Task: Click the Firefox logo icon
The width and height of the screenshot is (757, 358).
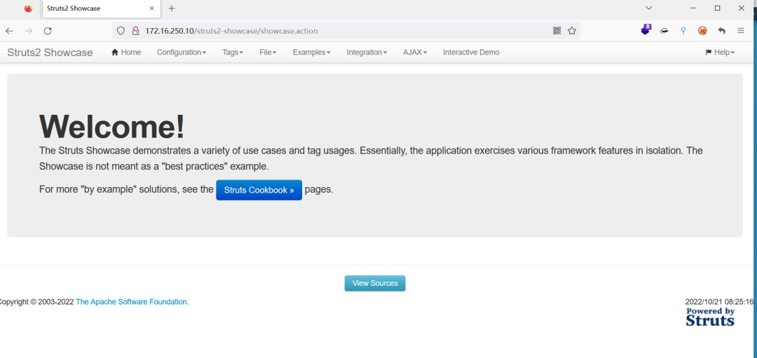Action: [28, 8]
